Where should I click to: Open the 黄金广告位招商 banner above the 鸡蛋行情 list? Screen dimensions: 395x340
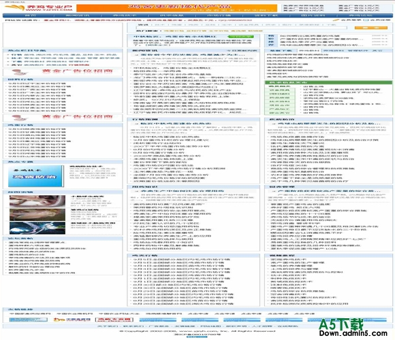[x=63, y=118]
